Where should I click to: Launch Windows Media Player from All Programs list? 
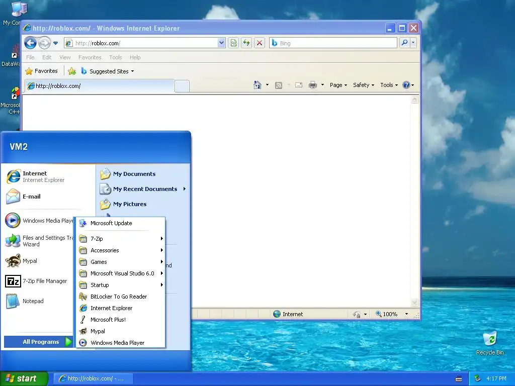coord(121,343)
